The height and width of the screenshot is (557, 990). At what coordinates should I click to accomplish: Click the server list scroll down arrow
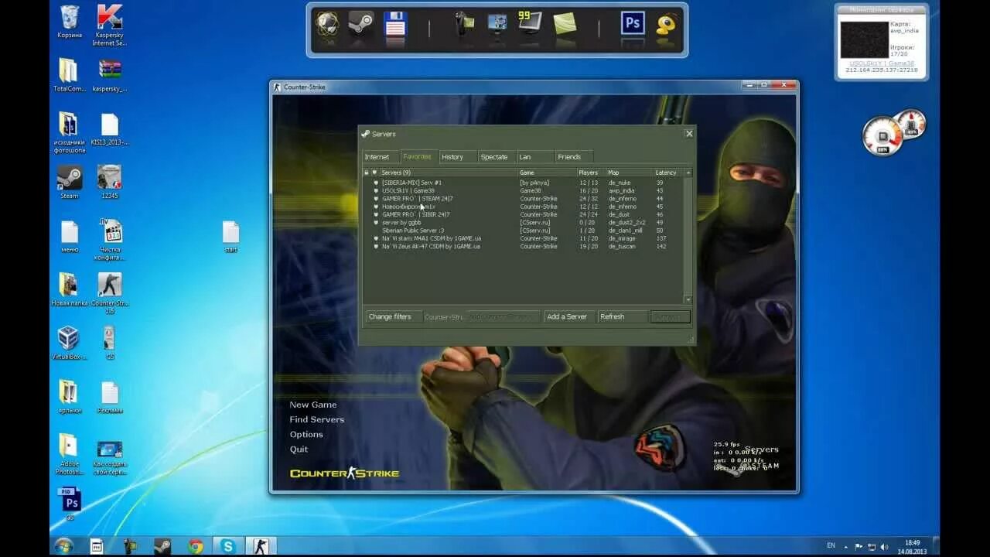point(688,299)
